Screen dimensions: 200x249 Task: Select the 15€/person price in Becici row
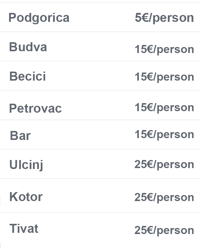click(x=164, y=77)
